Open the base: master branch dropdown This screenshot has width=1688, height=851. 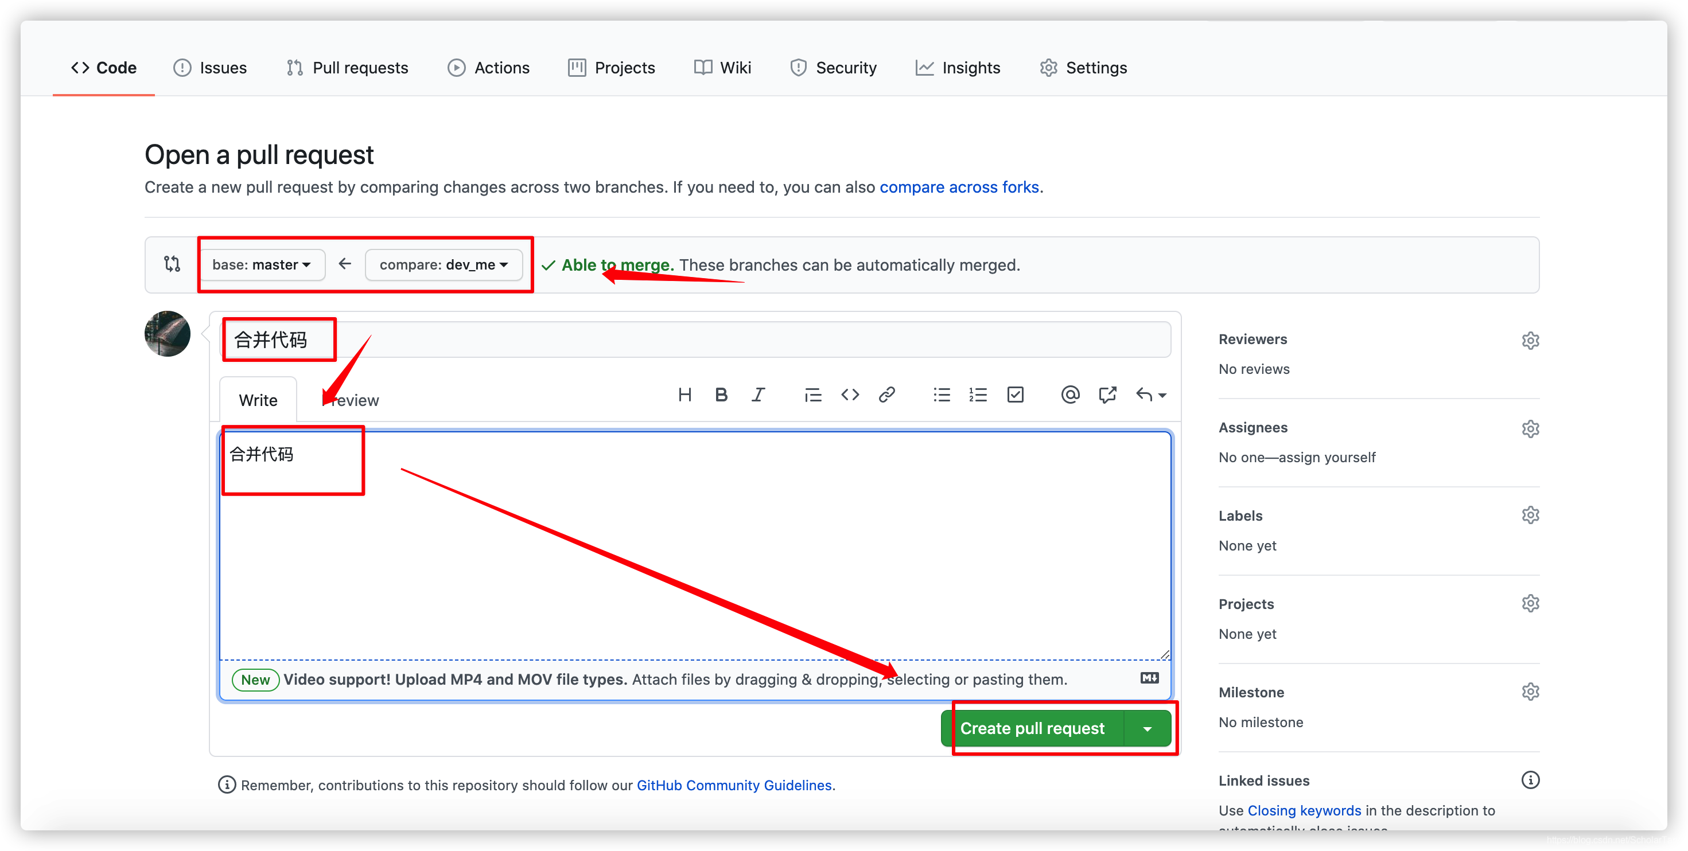coord(262,265)
